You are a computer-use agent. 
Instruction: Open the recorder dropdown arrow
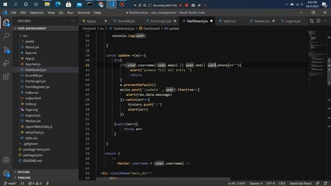click(134, 5)
